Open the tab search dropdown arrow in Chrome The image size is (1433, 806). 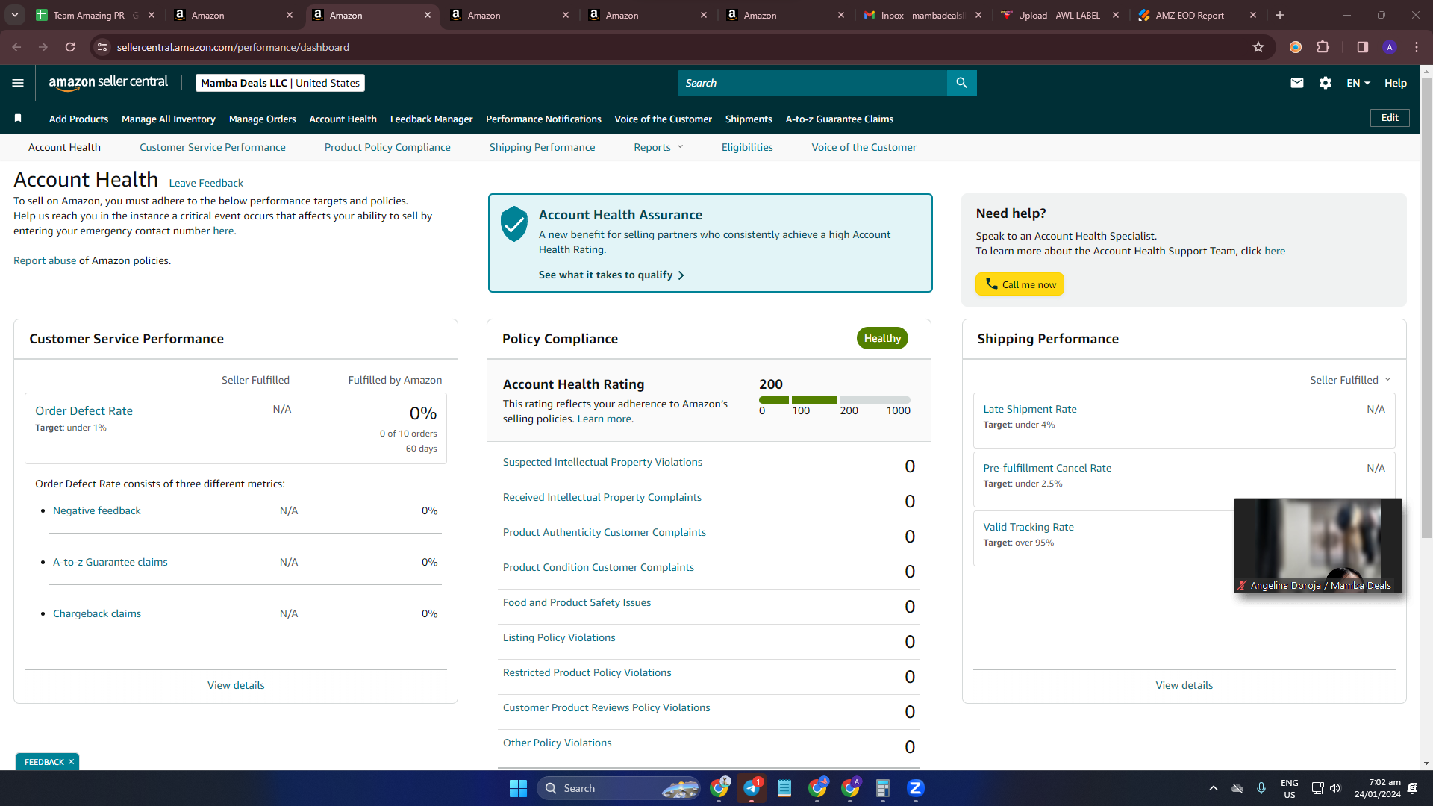click(15, 15)
